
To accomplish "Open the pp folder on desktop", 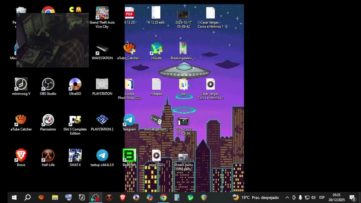I will (183, 87).
